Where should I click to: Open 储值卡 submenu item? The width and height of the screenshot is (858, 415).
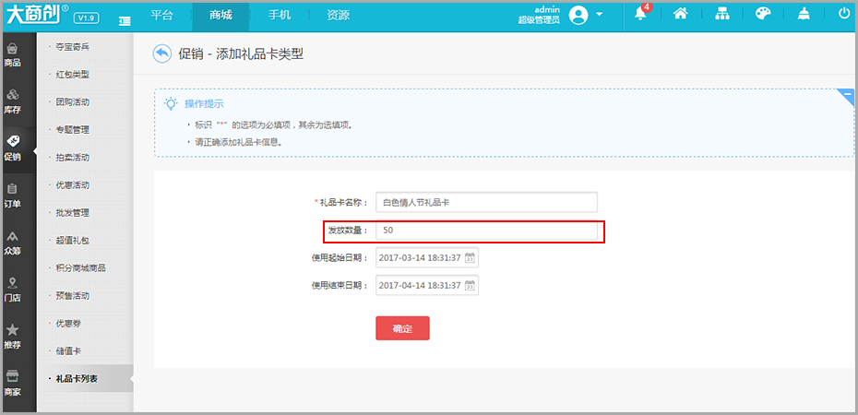click(x=68, y=350)
